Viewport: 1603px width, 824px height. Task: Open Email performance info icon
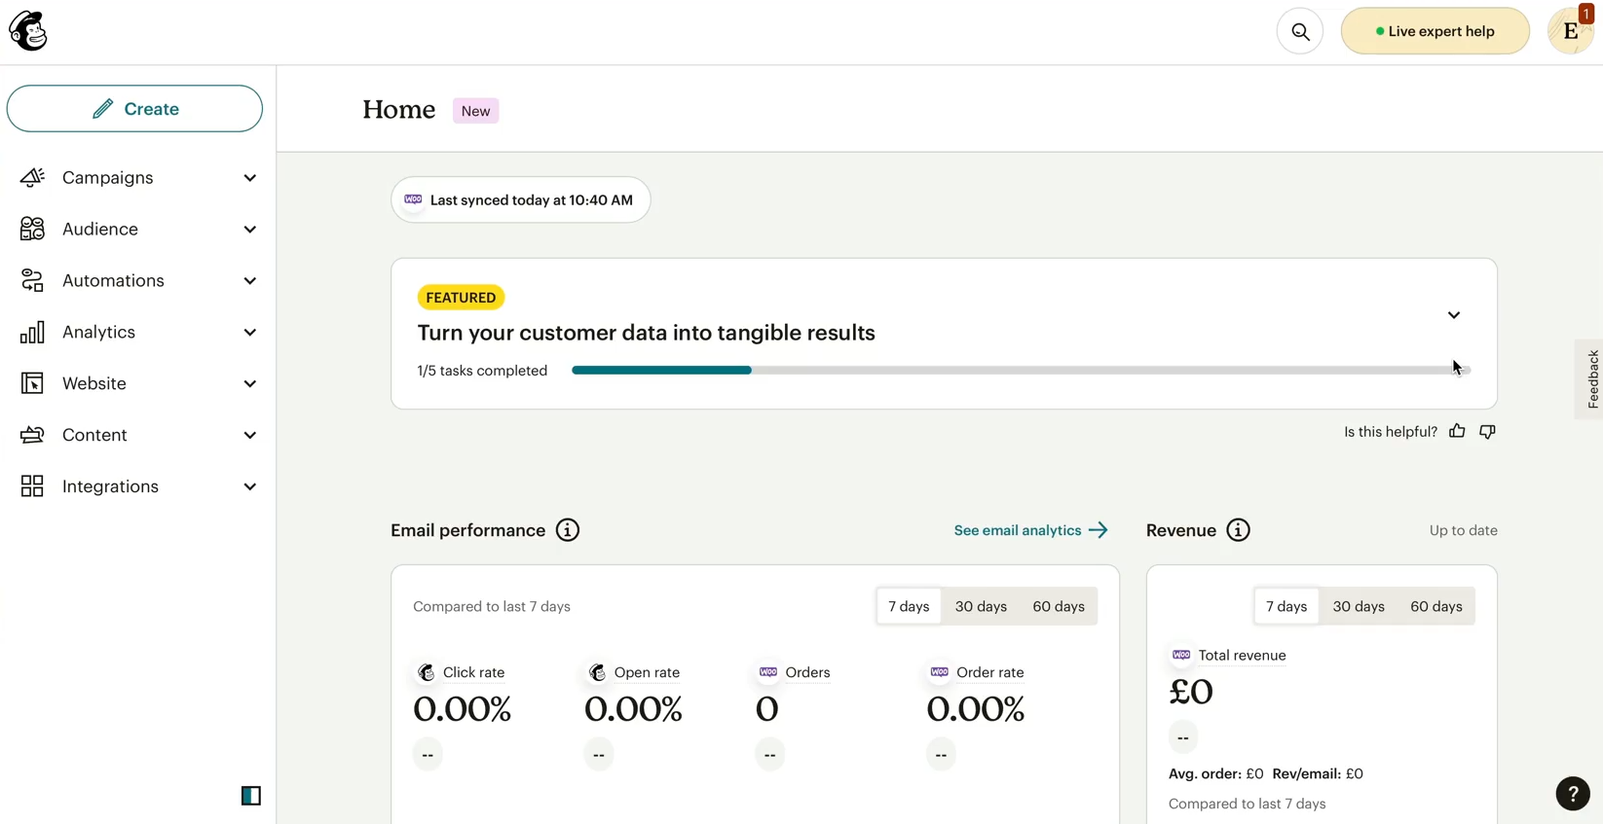(x=568, y=530)
